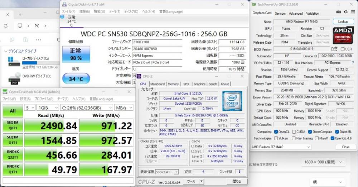Open CPU-Z tools button dropdown arrow
The image size is (358, 187).
coord(201,181)
